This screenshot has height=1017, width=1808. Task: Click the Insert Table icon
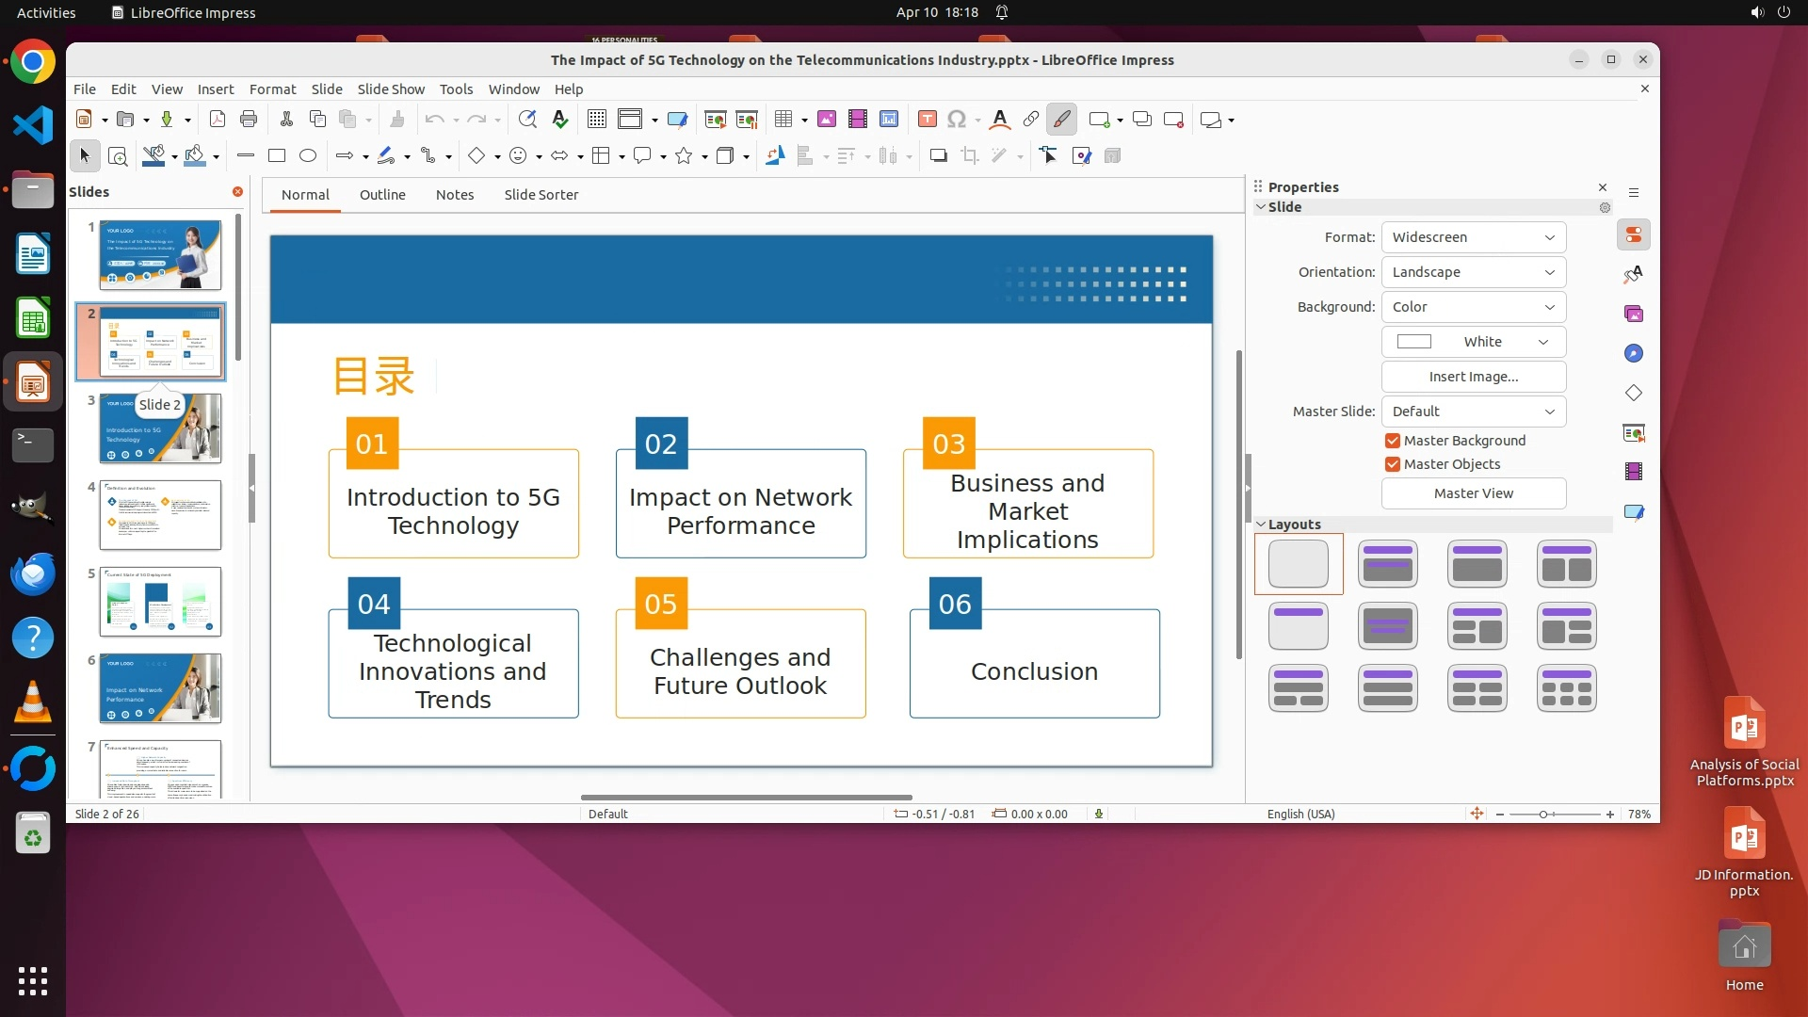click(x=783, y=120)
